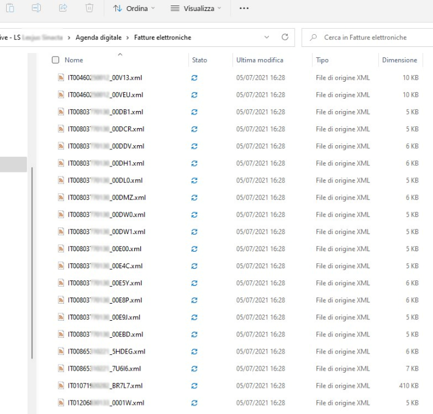Click the XML icon next to _5HDEG.xml

click(x=61, y=352)
